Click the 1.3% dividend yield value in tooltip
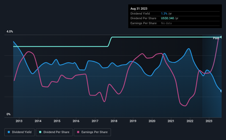Screen dimensions: 226x140 point(164,14)
